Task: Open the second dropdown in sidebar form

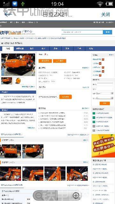Action: pos(105,98)
